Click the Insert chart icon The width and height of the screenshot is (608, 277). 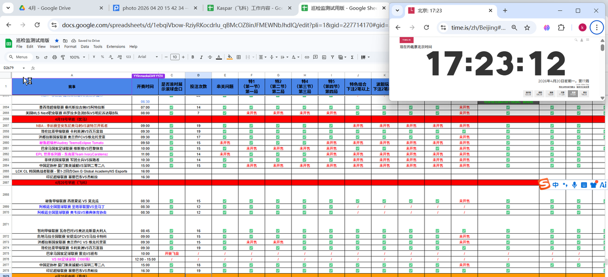coord(324,57)
